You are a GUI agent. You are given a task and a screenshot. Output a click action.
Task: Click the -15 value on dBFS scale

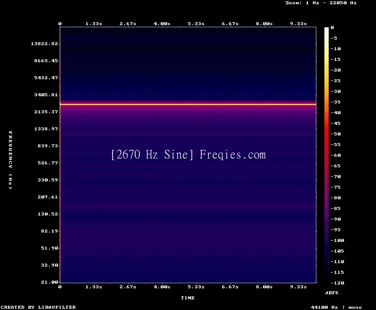click(336, 60)
